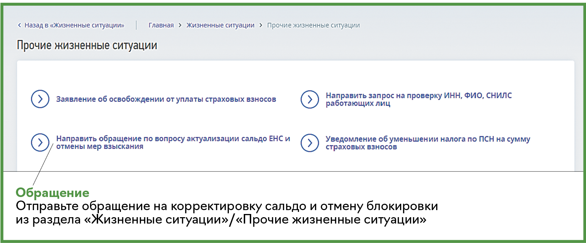586x243 pixels.
Task: Go back via «Назад в Жизненные ситуации» link
Action: click(x=74, y=25)
